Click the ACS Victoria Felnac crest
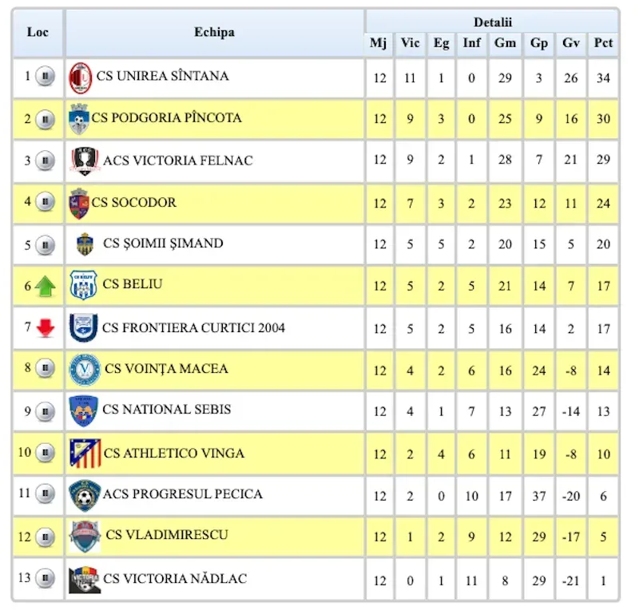639x610 pixels. coord(85,161)
